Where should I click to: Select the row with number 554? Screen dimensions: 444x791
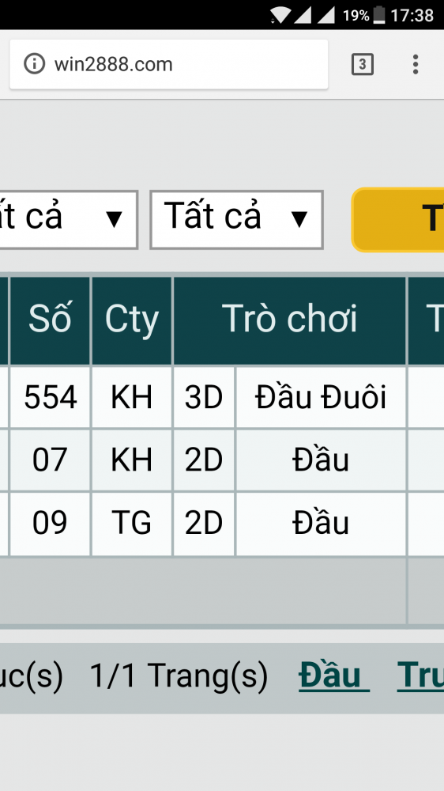pos(222,397)
